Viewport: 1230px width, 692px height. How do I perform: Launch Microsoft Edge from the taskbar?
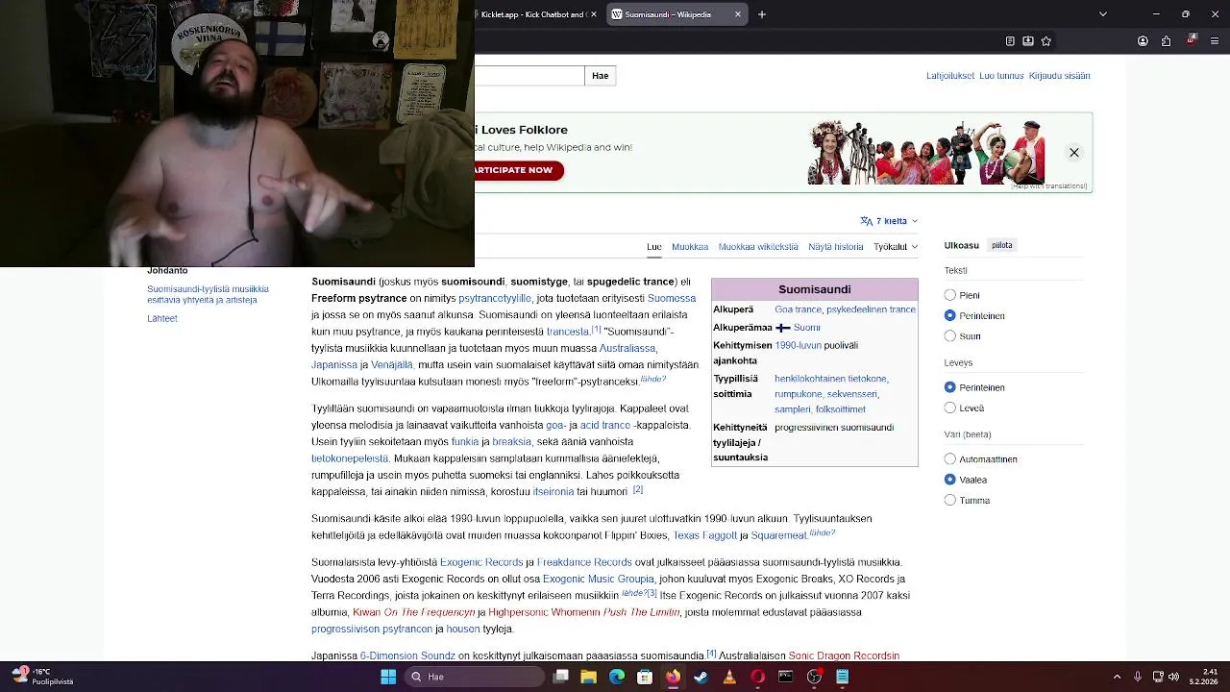(617, 677)
